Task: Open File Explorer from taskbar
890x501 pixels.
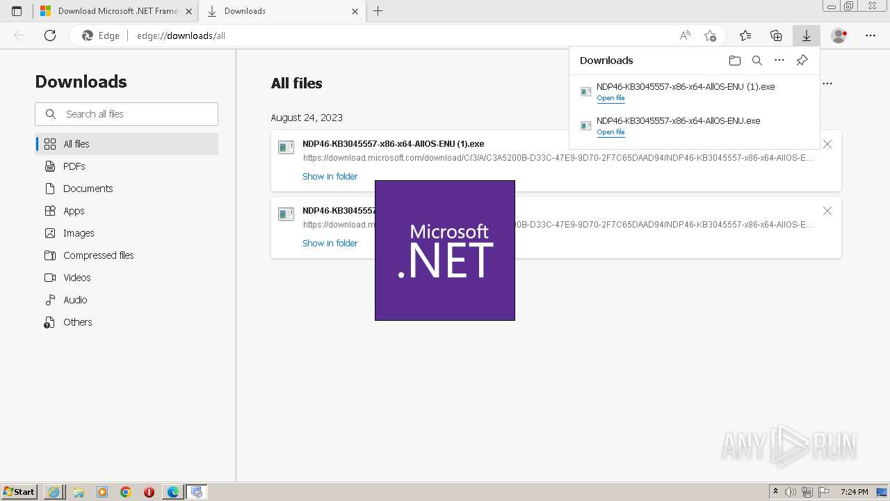Action: [x=79, y=492]
